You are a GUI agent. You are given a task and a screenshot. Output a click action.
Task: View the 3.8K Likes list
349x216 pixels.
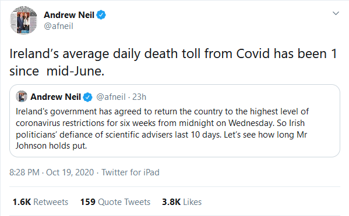182,202
